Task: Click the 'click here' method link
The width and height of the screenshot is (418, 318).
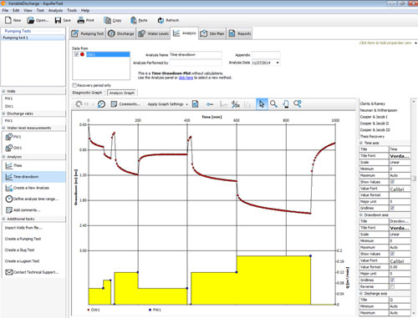Action: 186,78
